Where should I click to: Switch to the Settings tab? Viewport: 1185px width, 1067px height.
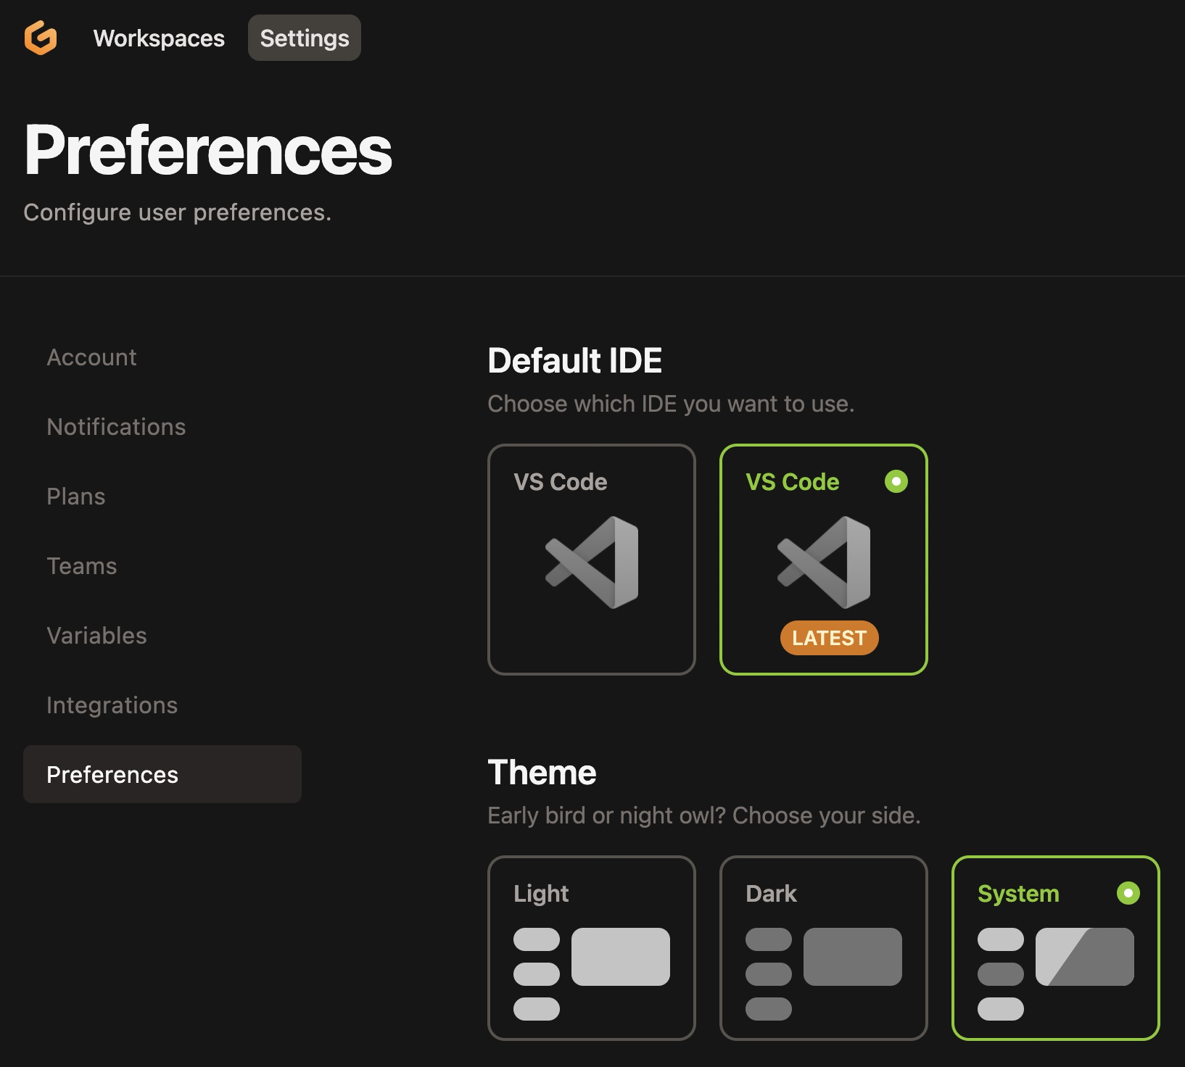tap(304, 38)
